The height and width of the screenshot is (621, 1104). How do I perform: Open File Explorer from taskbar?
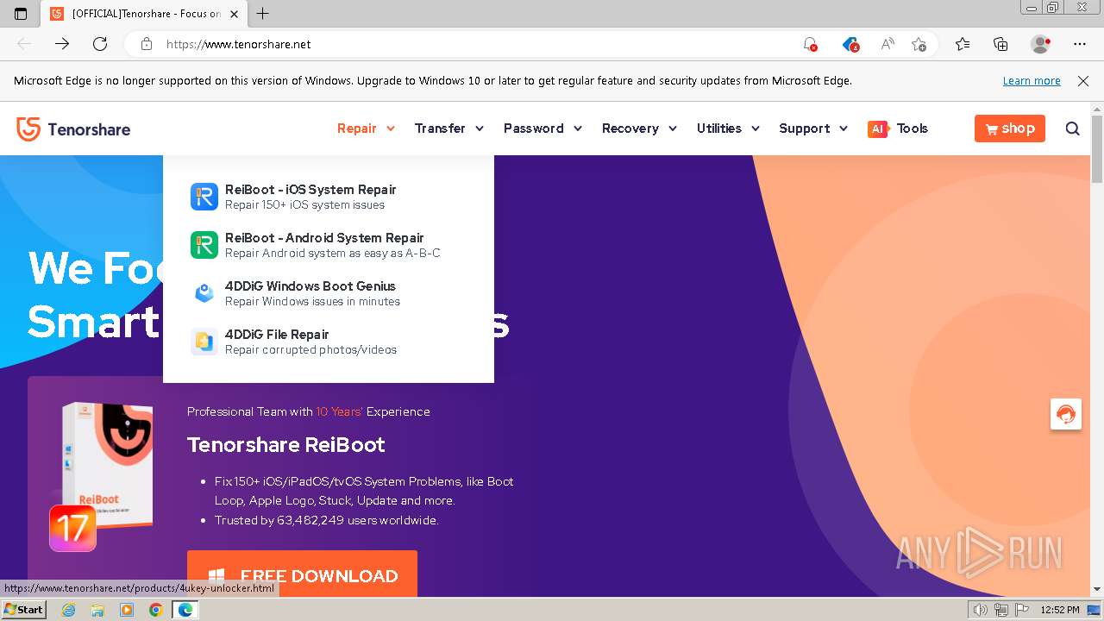click(97, 610)
